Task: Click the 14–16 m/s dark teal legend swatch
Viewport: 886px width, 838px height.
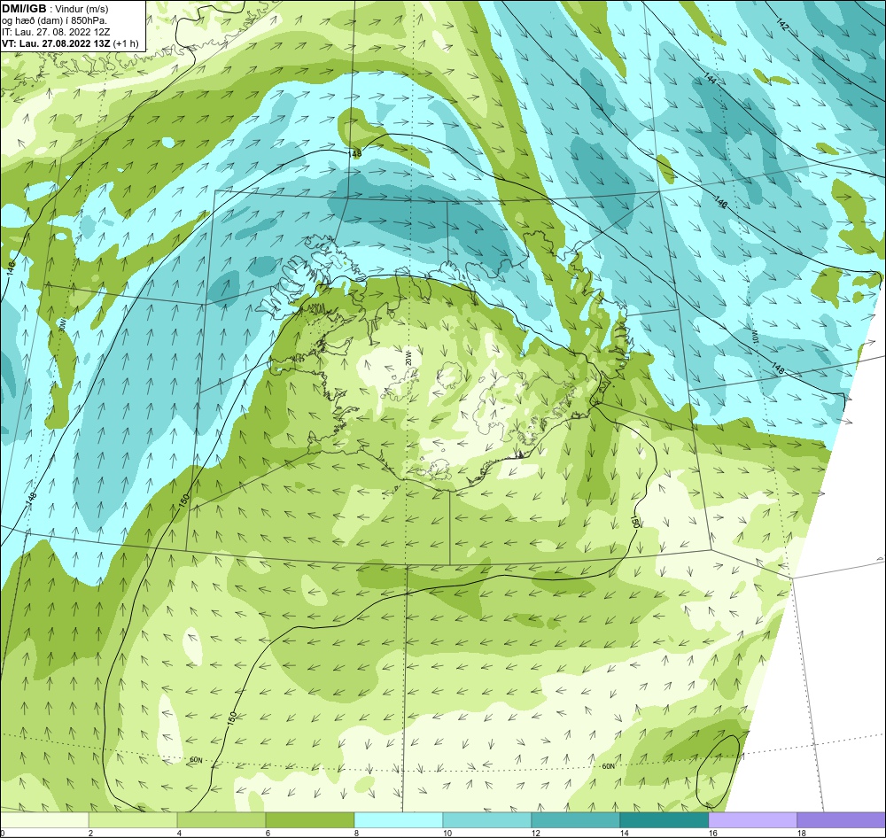Action: [664, 819]
